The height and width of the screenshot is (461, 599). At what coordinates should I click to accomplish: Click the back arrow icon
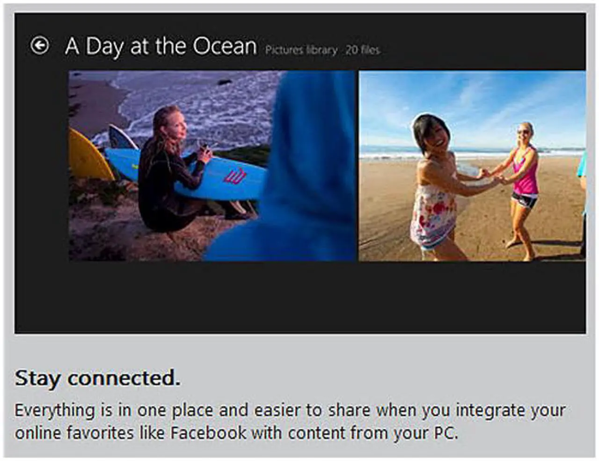tap(40, 45)
